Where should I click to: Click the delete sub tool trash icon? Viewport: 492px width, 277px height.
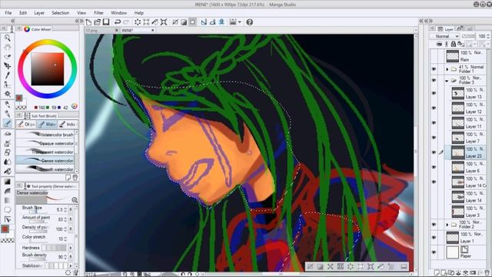[x=75, y=178]
